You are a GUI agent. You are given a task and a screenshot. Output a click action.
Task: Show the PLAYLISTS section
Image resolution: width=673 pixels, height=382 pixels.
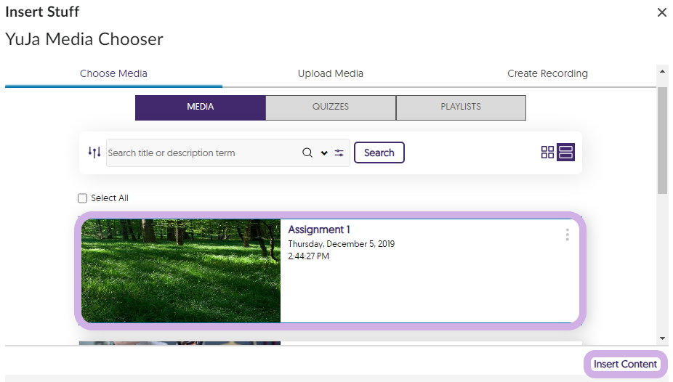[461, 107]
